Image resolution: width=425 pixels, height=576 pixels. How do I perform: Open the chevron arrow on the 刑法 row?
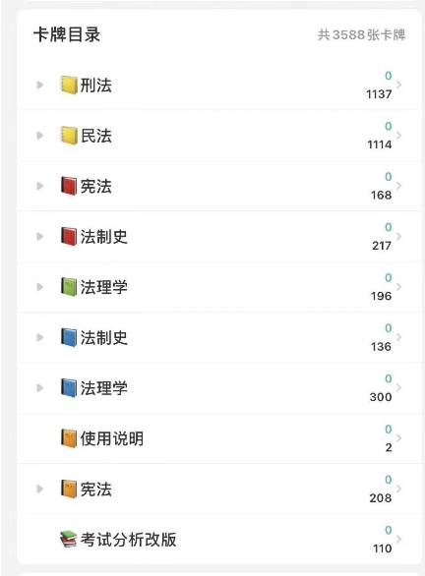click(x=398, y=85)
